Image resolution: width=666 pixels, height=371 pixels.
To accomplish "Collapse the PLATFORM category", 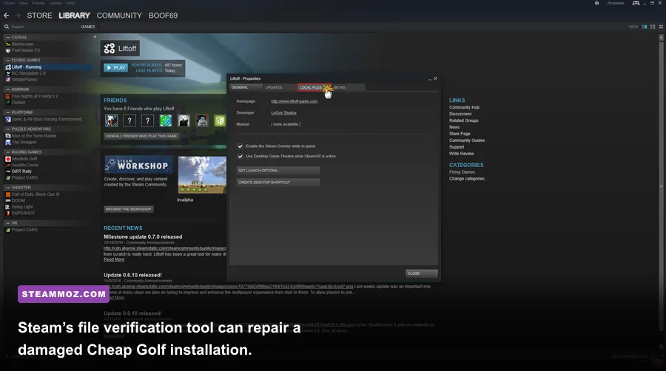I will (7, 112).
